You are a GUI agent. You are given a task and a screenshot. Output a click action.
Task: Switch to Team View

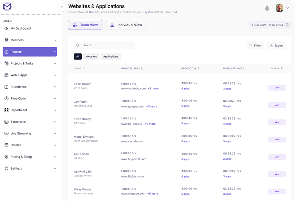click(x=85, y=25)
